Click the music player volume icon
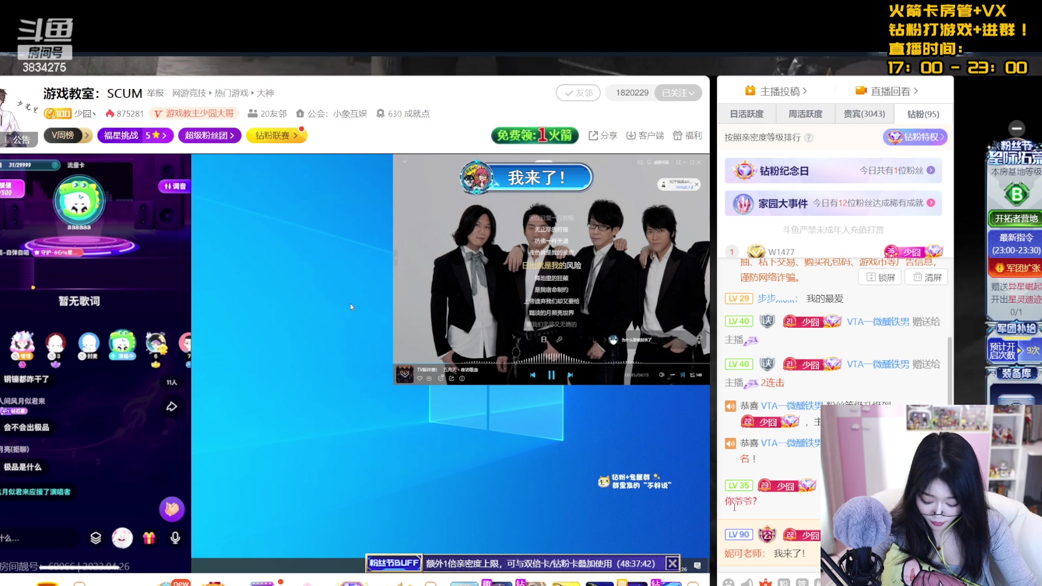The image size is (1042, 586). 662,375
